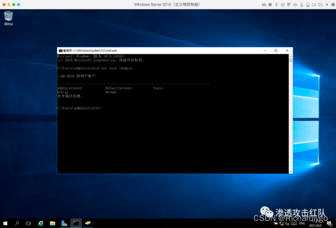Click the yellow tool icon in taskbar

click(x=88, y=223)
